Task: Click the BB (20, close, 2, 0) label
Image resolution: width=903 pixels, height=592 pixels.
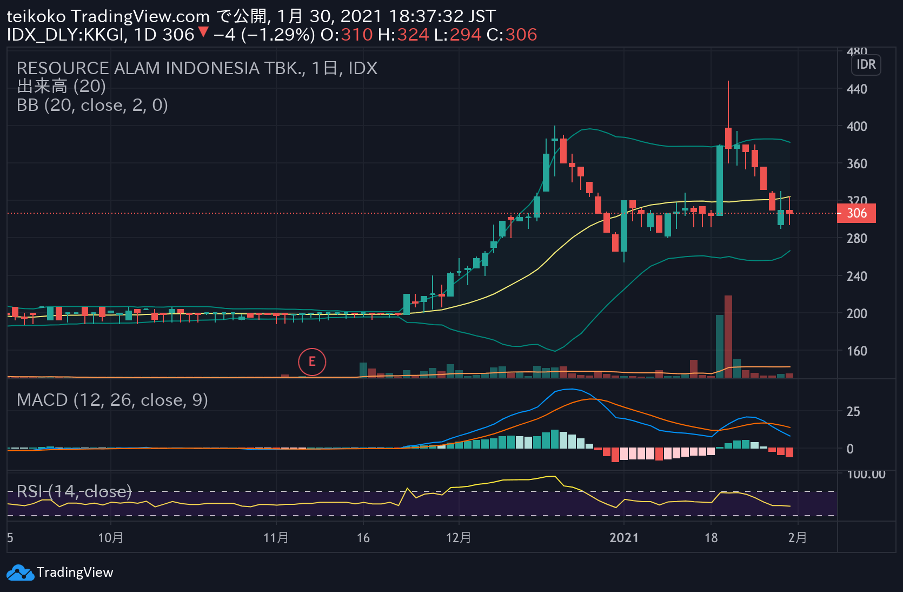Action: tap(92, 105)
